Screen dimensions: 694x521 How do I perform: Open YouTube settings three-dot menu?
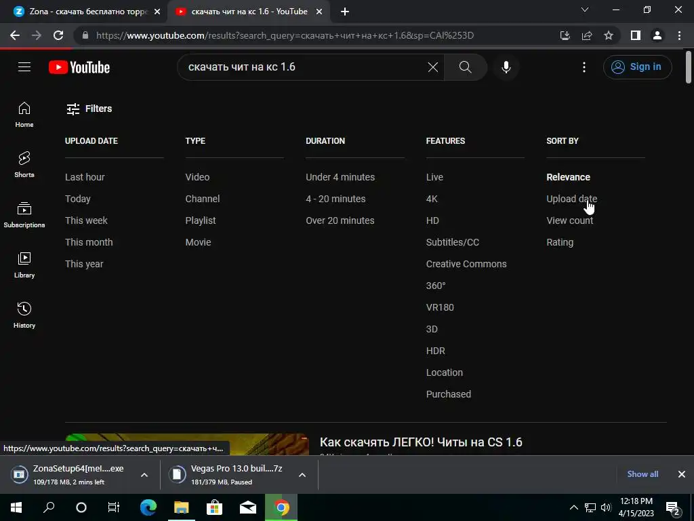tap(584, 67)
